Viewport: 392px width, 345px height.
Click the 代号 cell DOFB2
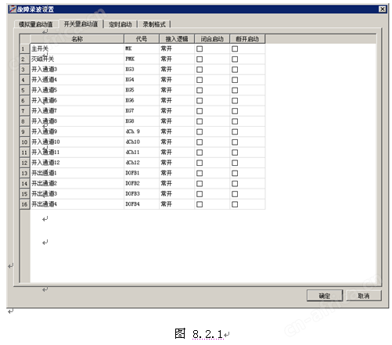[142, 183]
